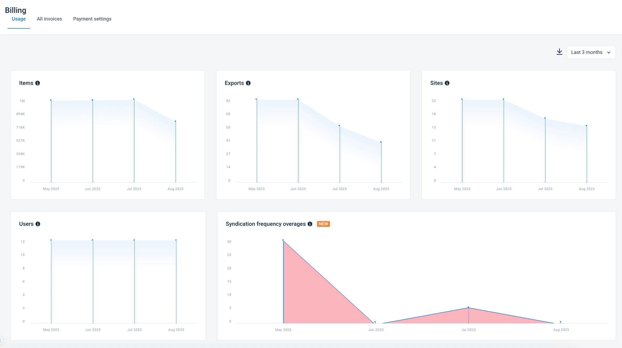Click info icon next to Items

point(38,83)
